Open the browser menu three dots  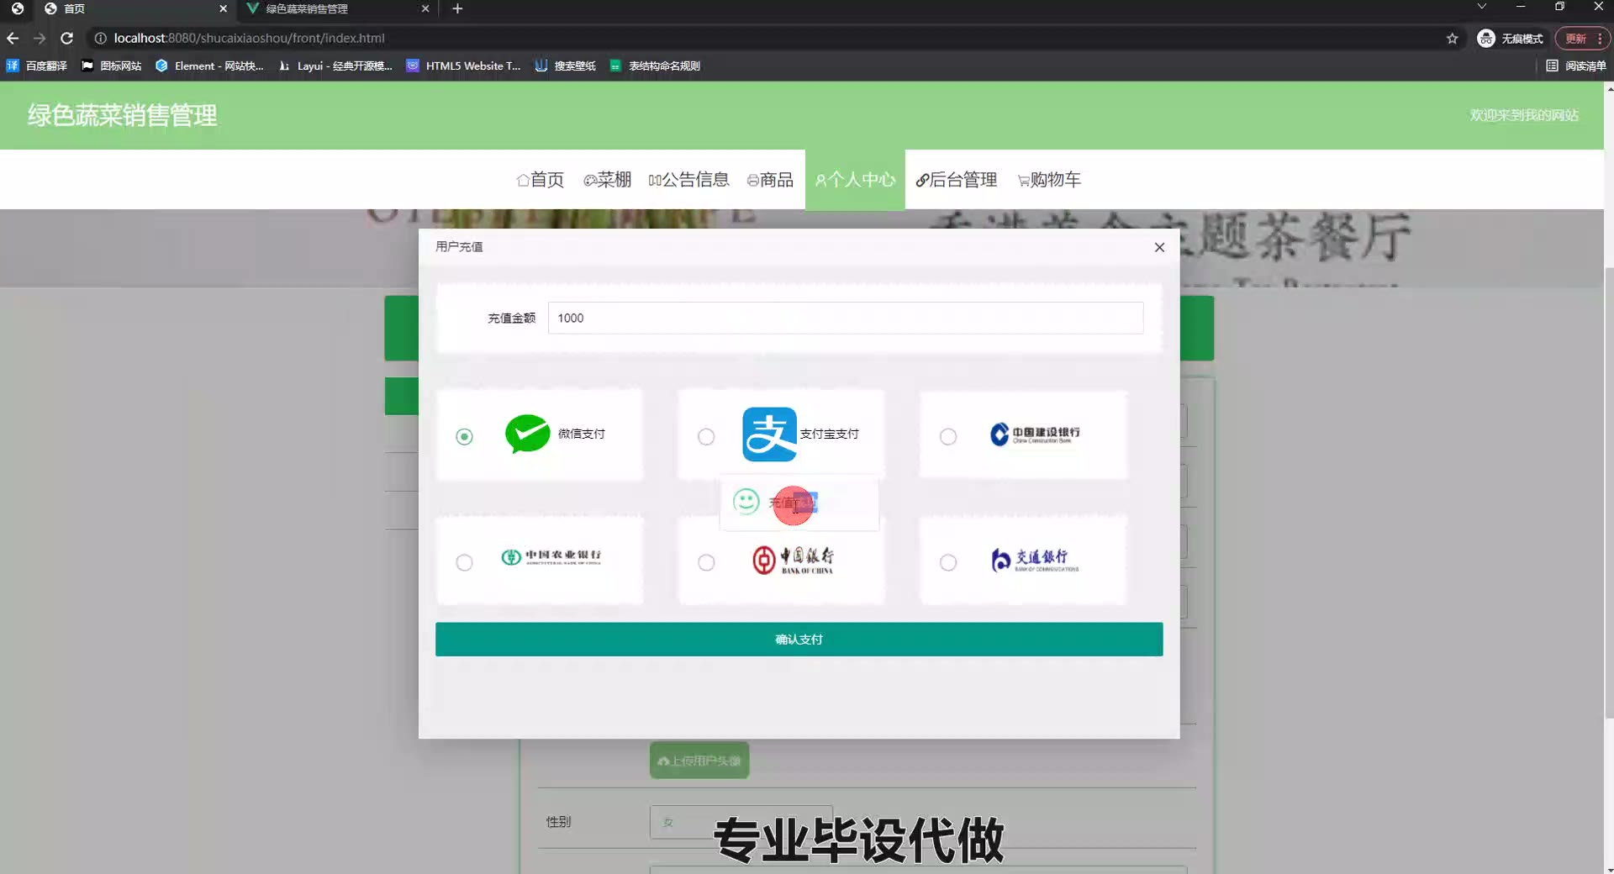tap(1600, 39)
